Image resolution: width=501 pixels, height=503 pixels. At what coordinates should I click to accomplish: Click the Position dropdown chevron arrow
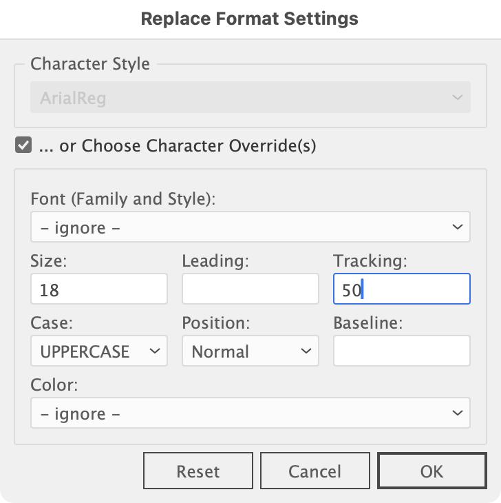tap(306, 351)
